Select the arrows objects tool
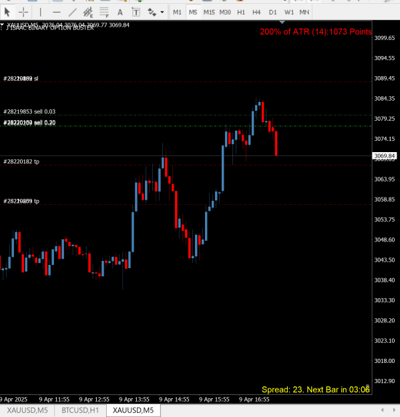The width and height of the screenshot is (400, 417). click(x=152, y=12)
